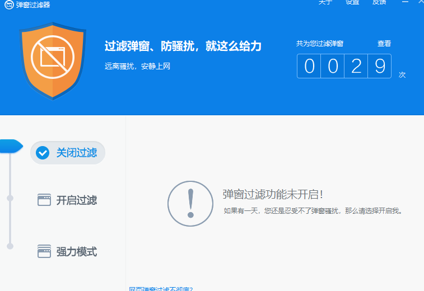Click the middle node on the mode slider
The image size is (424, 291).
click(10, 198)
